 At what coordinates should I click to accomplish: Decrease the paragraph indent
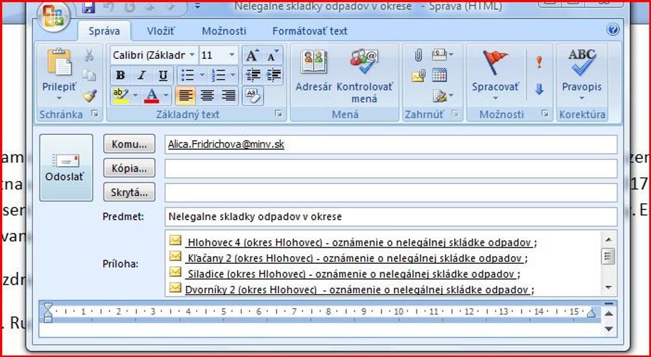pos(253,75)
